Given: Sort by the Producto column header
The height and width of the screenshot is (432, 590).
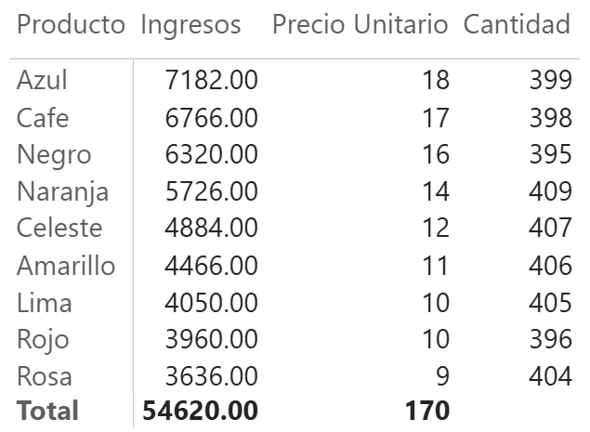Looking at the screenshot, I should [71, 25].
